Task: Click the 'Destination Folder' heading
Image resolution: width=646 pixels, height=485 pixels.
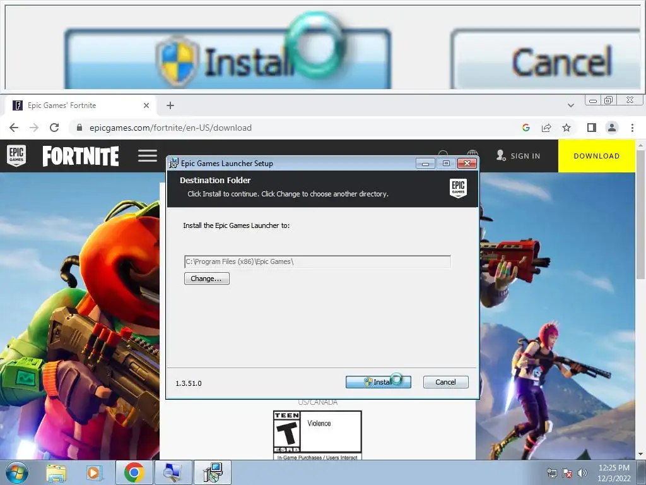Action: point(215,180)
